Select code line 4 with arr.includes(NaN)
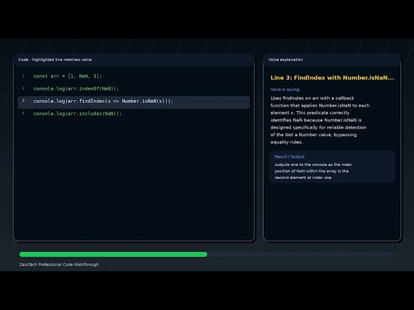Image resolution: width=414 pixels, height=310 pixels. pyautogui.click(x=78, y=114)
